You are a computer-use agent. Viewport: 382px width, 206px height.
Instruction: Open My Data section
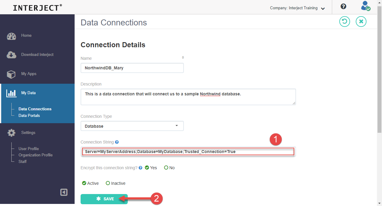coord(28,93)
